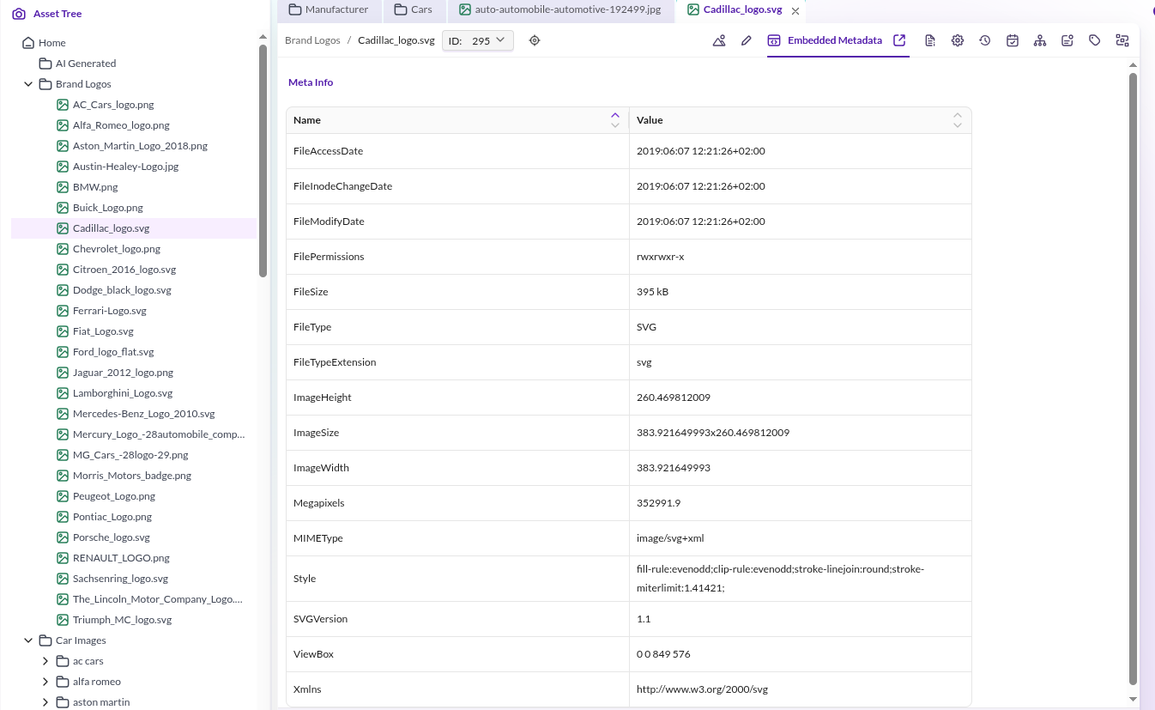
Task: Select AI Generated folder in tree
Action: (86, 64)
